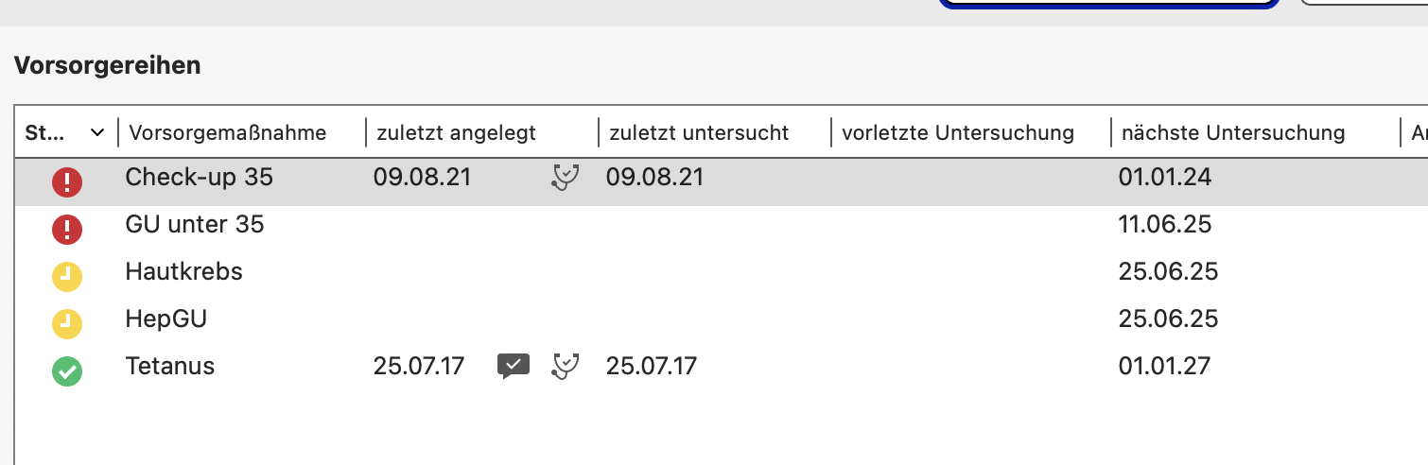
Task: Select the HepGU list entry
Action: pyautogui.click(x=166, y=319)
